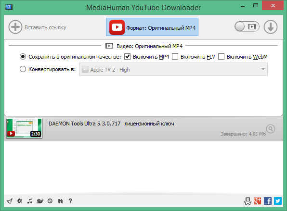
Task: Open the Facebook link icon
Action: pyautogui.click(x=268, y=201)
